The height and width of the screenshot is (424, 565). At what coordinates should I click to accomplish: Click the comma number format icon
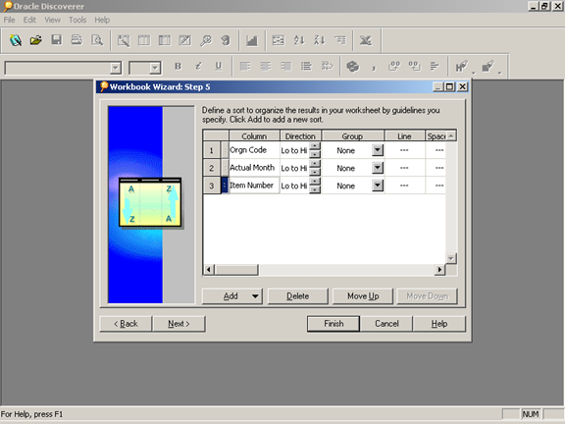click(374, 67)
